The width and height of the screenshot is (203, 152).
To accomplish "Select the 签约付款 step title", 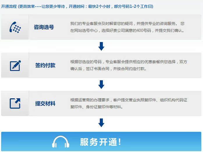I will 45,66.
